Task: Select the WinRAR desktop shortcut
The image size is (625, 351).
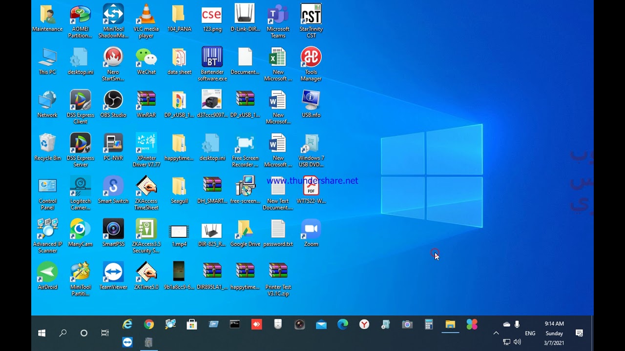Action: point(146,104)
